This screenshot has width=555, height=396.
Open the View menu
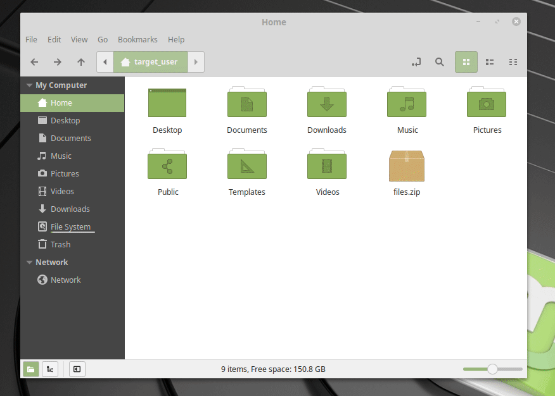click(79, 39)
